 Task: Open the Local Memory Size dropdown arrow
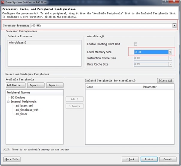pos(170,52)
